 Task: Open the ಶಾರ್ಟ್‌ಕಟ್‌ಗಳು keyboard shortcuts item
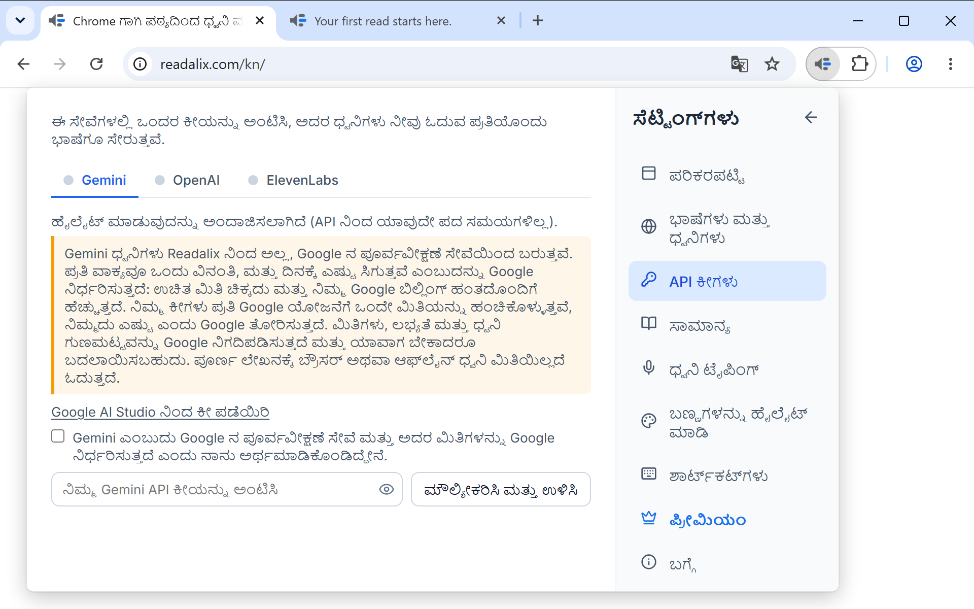(727, 476)
